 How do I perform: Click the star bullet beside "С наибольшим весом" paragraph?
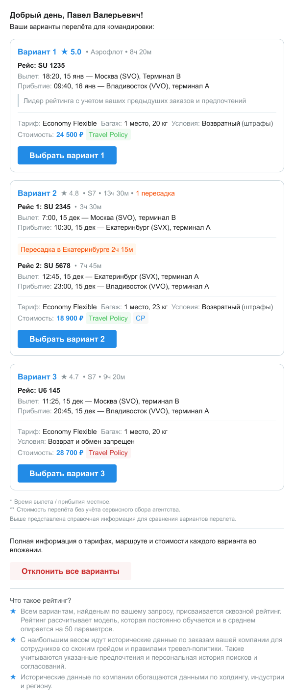coord(13,640)
